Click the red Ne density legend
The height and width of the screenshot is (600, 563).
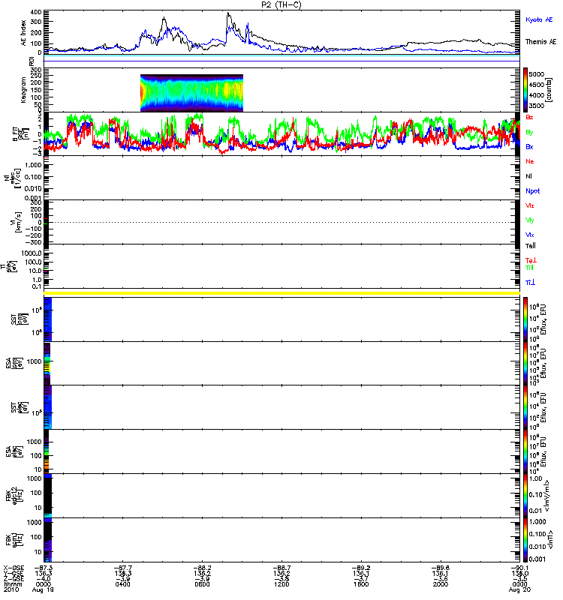point(530,161)
